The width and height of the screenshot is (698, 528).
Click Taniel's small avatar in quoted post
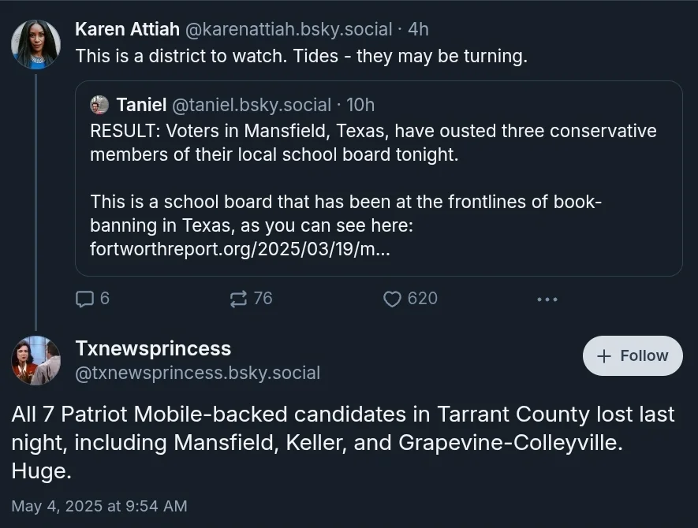(x=99, y=105)
